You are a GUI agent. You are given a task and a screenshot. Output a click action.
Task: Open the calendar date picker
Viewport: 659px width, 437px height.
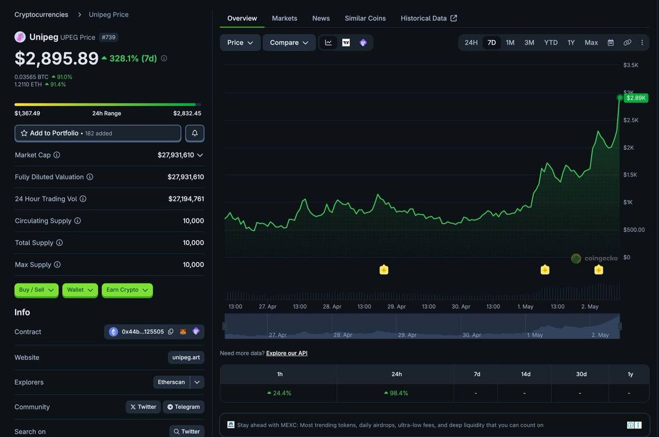[x=611, y=43]
